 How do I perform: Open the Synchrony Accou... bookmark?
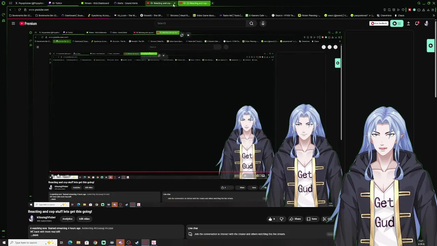click(x=99, y=15)
